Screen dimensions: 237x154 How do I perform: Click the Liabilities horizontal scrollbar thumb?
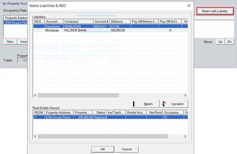pos(78,95)
